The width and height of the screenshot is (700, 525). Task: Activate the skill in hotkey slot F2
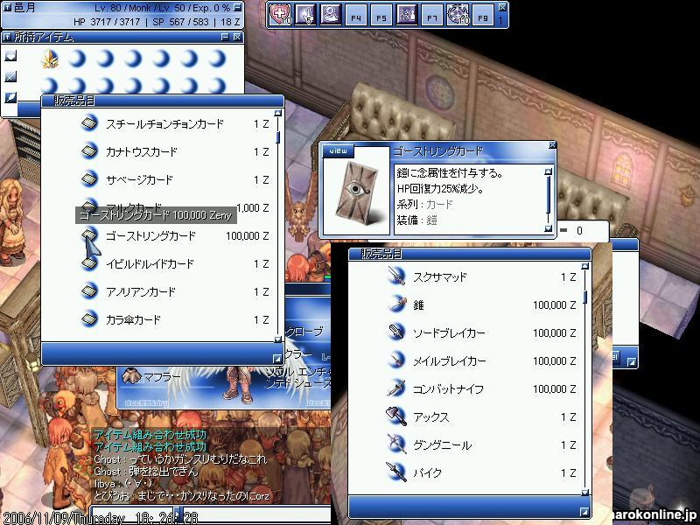click(305, 15)
